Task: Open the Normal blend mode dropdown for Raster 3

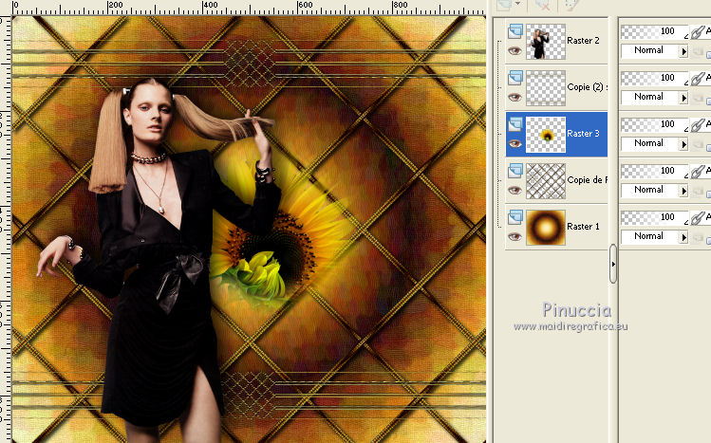Action: [654, 143]
